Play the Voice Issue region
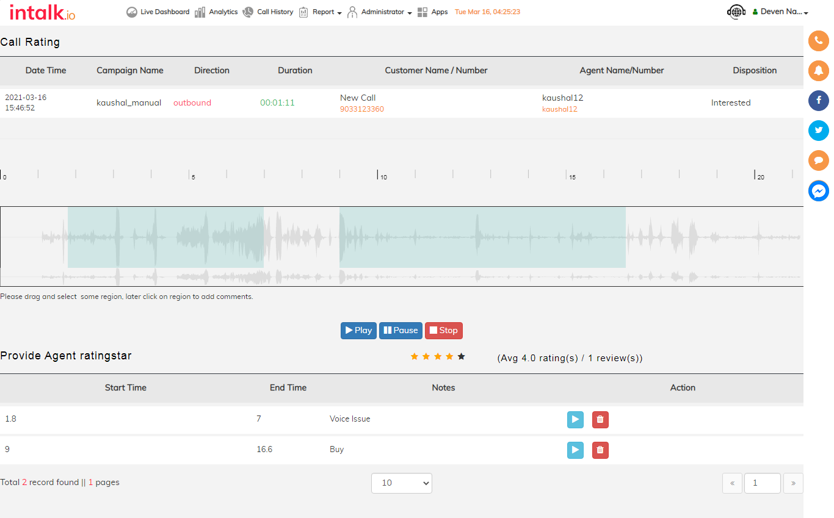 [575, 420]
